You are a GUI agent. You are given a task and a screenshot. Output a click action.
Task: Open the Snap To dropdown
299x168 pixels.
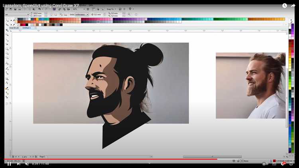[x=111, y=9]
